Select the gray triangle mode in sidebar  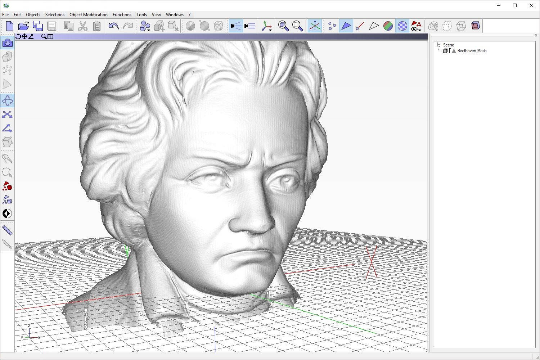pyautogui.click(x=7, y=84)
